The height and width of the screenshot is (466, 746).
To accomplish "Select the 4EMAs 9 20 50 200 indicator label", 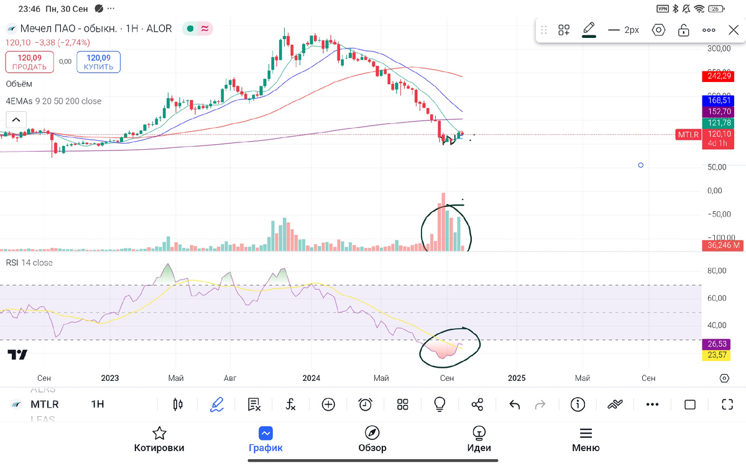I will click(53, 101).
